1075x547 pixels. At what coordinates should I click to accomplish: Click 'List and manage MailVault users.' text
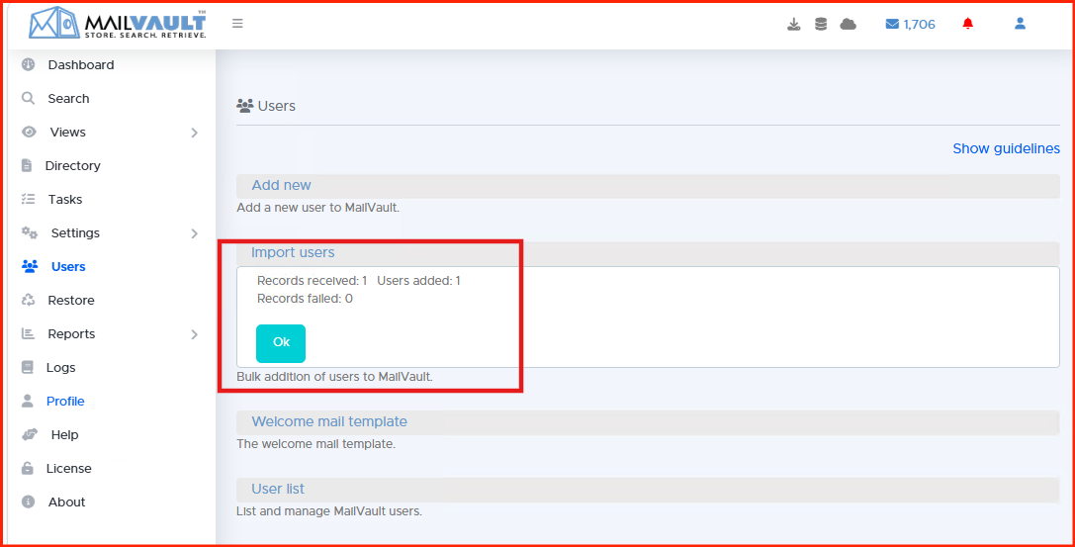coord(329,510)
